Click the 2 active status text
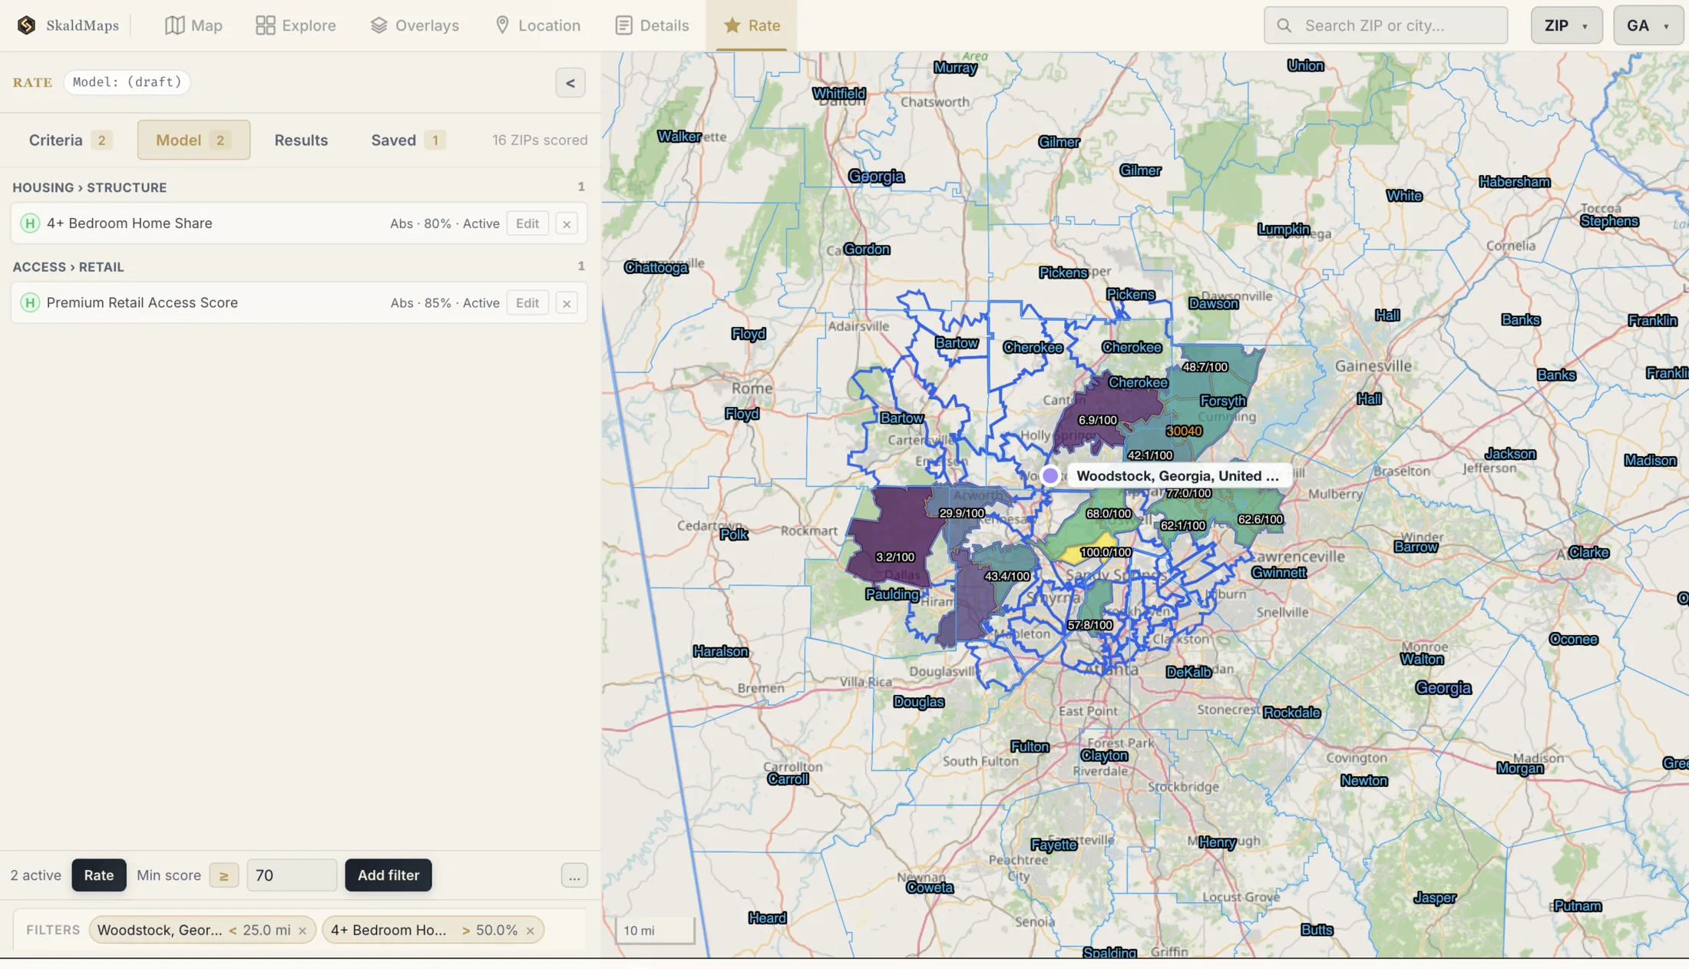 coord(35,875)
